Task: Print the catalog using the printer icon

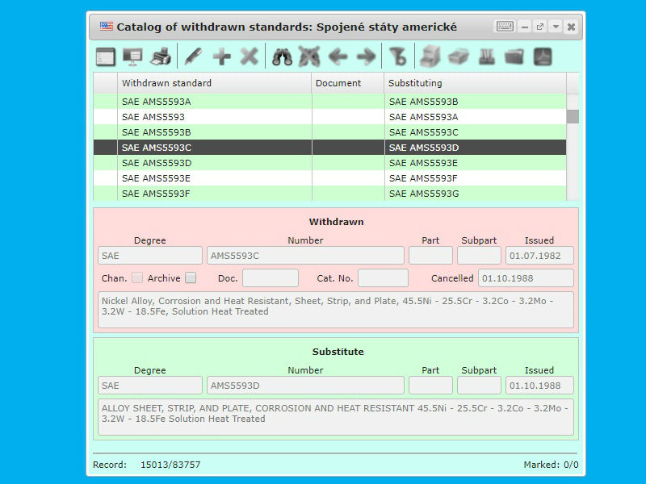Action: pos(160,56)
